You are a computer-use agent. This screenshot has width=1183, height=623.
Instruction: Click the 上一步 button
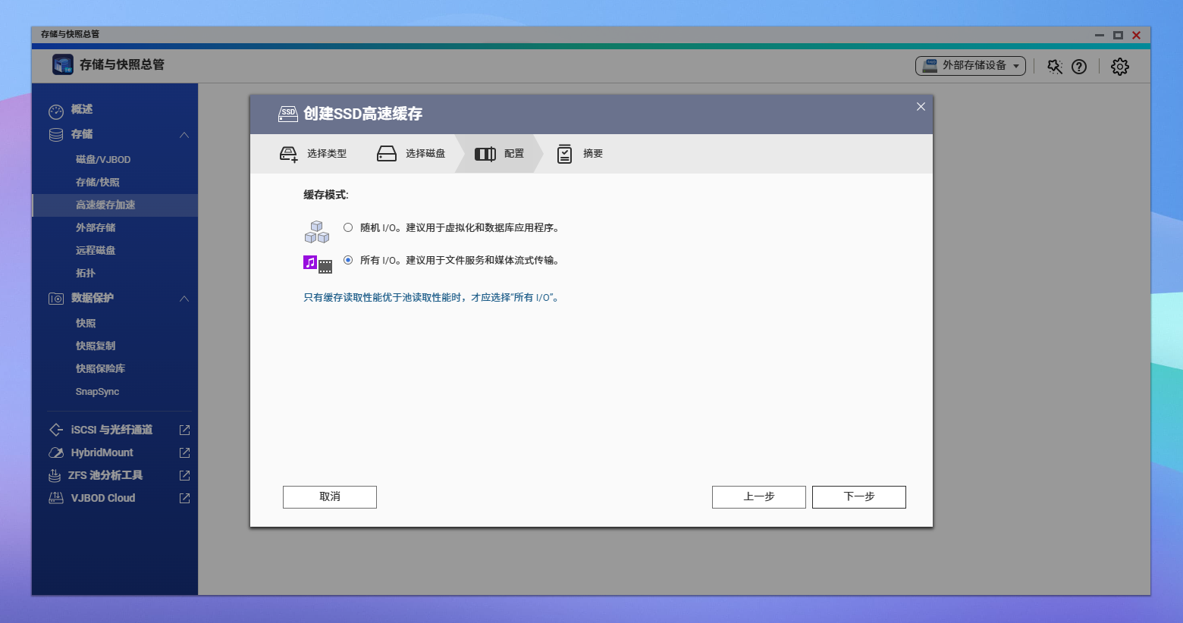[x=758, y=496]
